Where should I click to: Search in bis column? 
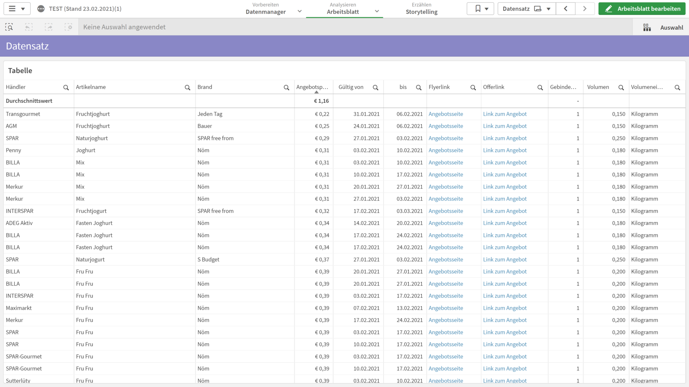(x=418, y=87)
